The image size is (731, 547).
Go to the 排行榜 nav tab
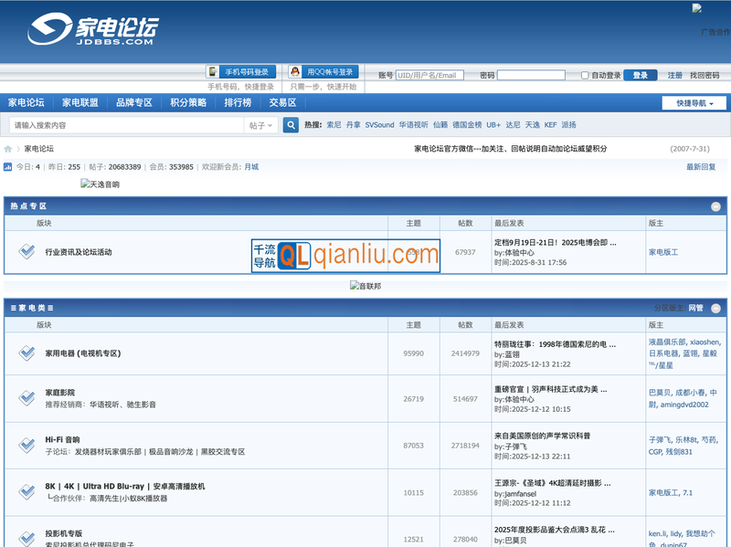[x=238, y=102]
